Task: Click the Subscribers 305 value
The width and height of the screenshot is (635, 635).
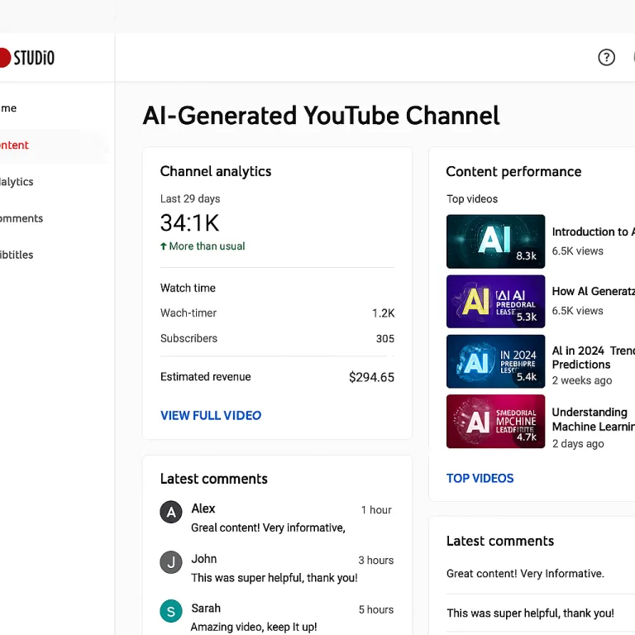Action: [384, 338]
